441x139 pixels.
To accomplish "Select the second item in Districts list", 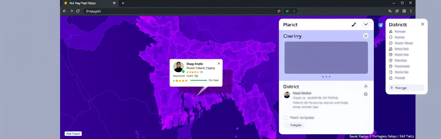I will click(397, 37).
